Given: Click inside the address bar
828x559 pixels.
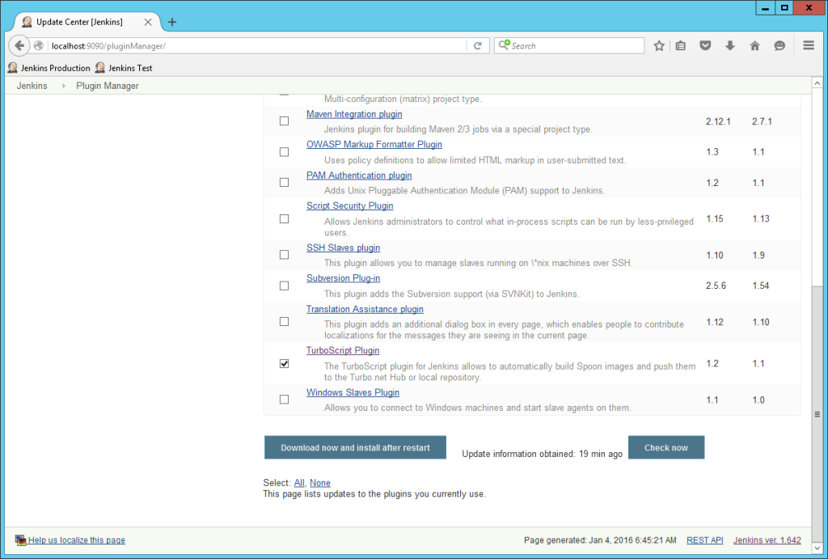Looking at the screenshot, I should [243, 45].
